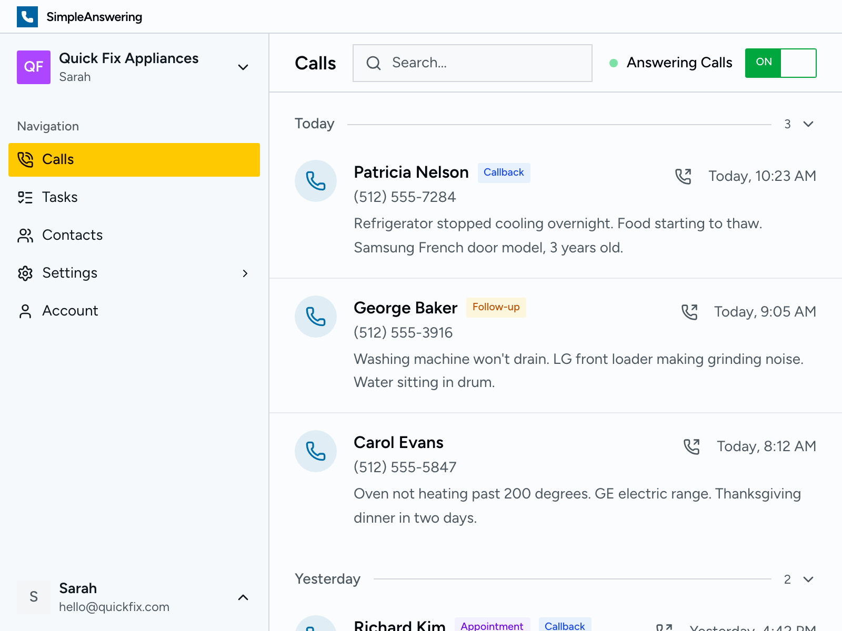Click the search magnifier icon
842x631 pixels.
click(374, 63)
